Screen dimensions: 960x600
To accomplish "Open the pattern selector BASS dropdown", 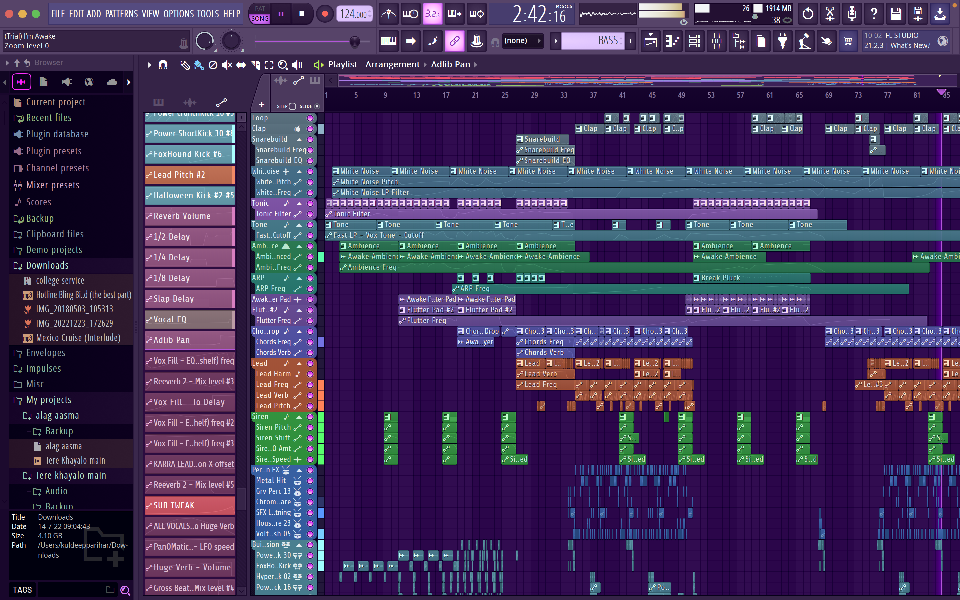I will coord(593,41).
